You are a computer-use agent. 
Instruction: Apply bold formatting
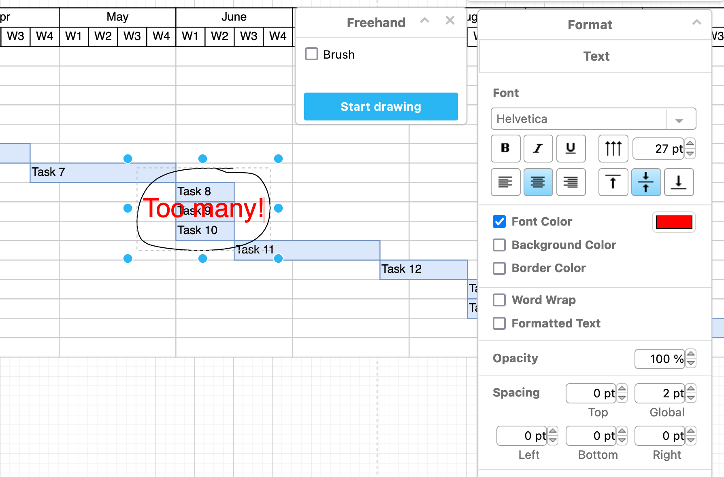[x=505, y=148]
